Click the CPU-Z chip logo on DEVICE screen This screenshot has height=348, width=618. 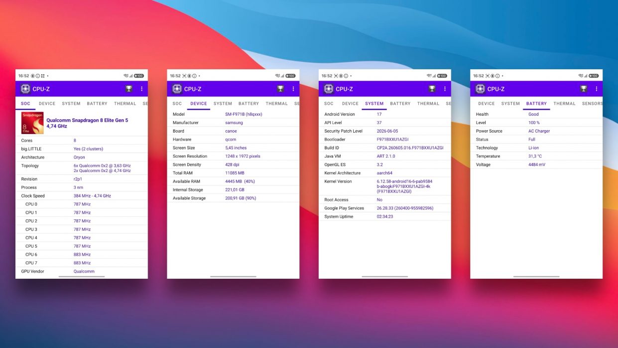coord(177,89)
